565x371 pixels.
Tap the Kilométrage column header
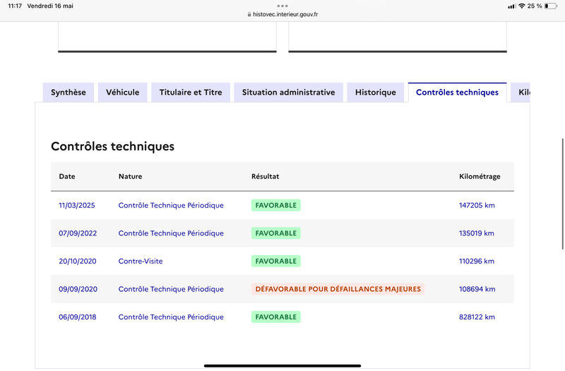click(x=480, y=177)
